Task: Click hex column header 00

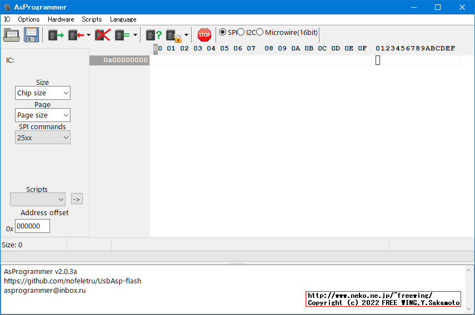Action: [158, 48]
